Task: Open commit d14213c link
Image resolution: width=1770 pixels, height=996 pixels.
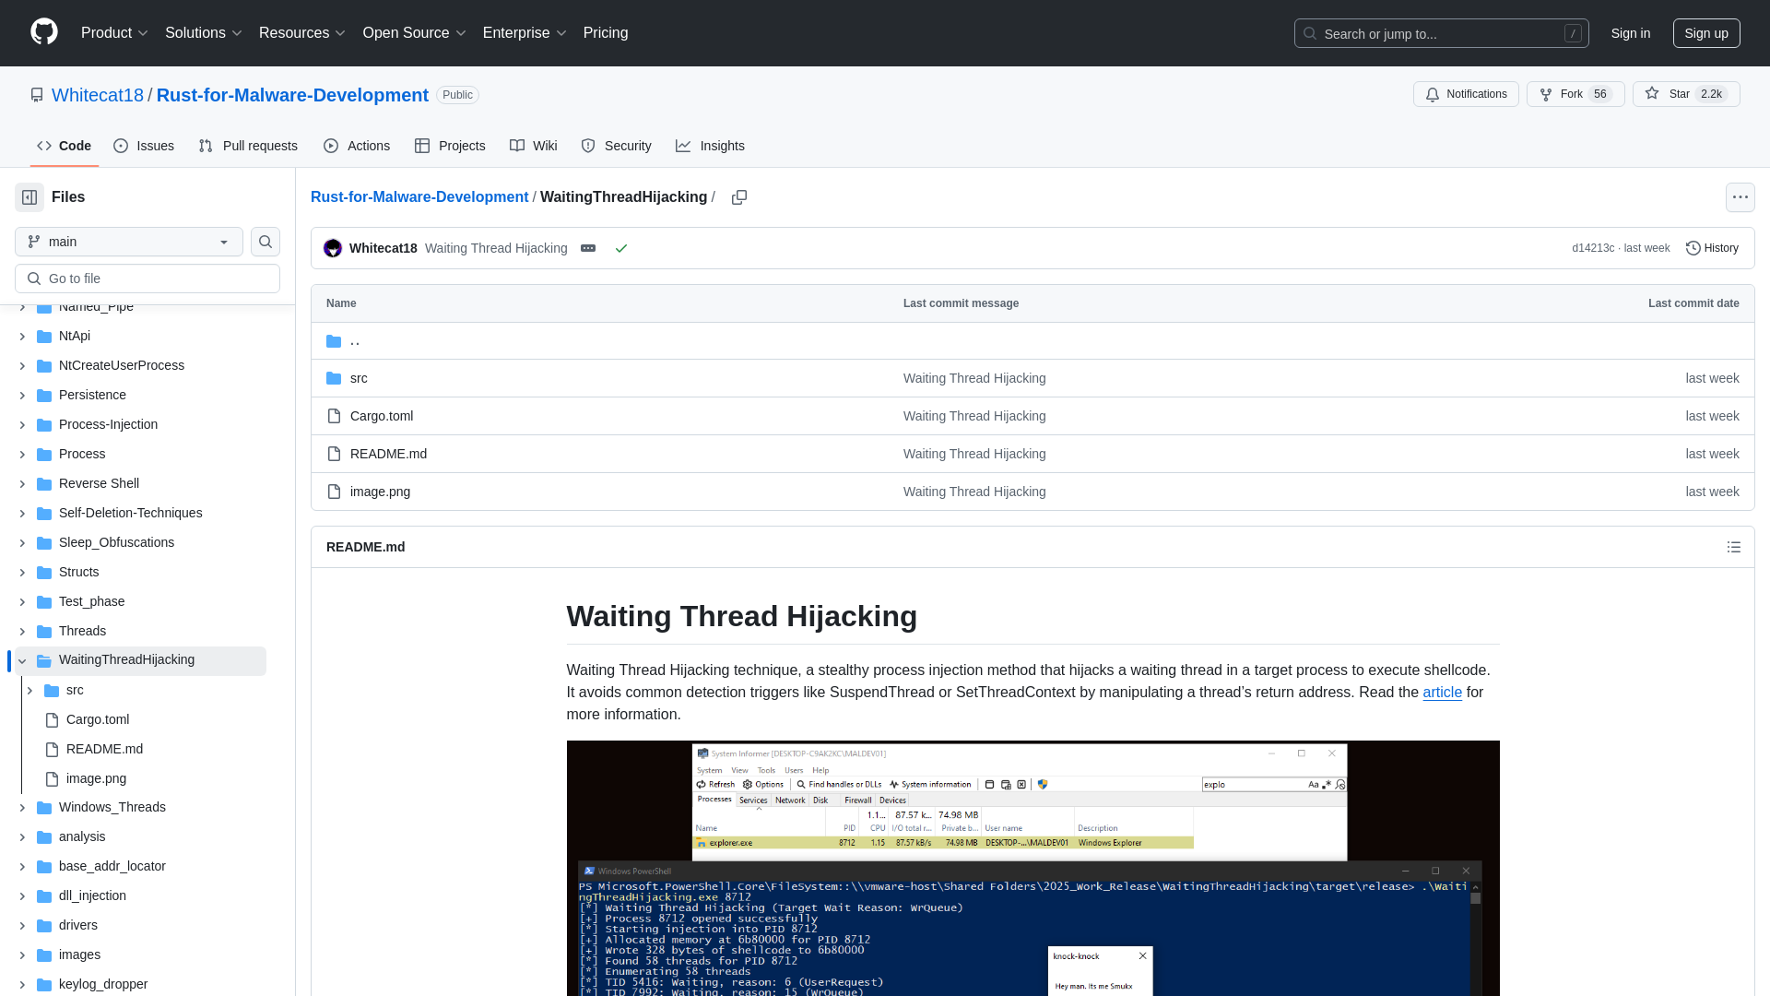Action: tap(1593, 248)
